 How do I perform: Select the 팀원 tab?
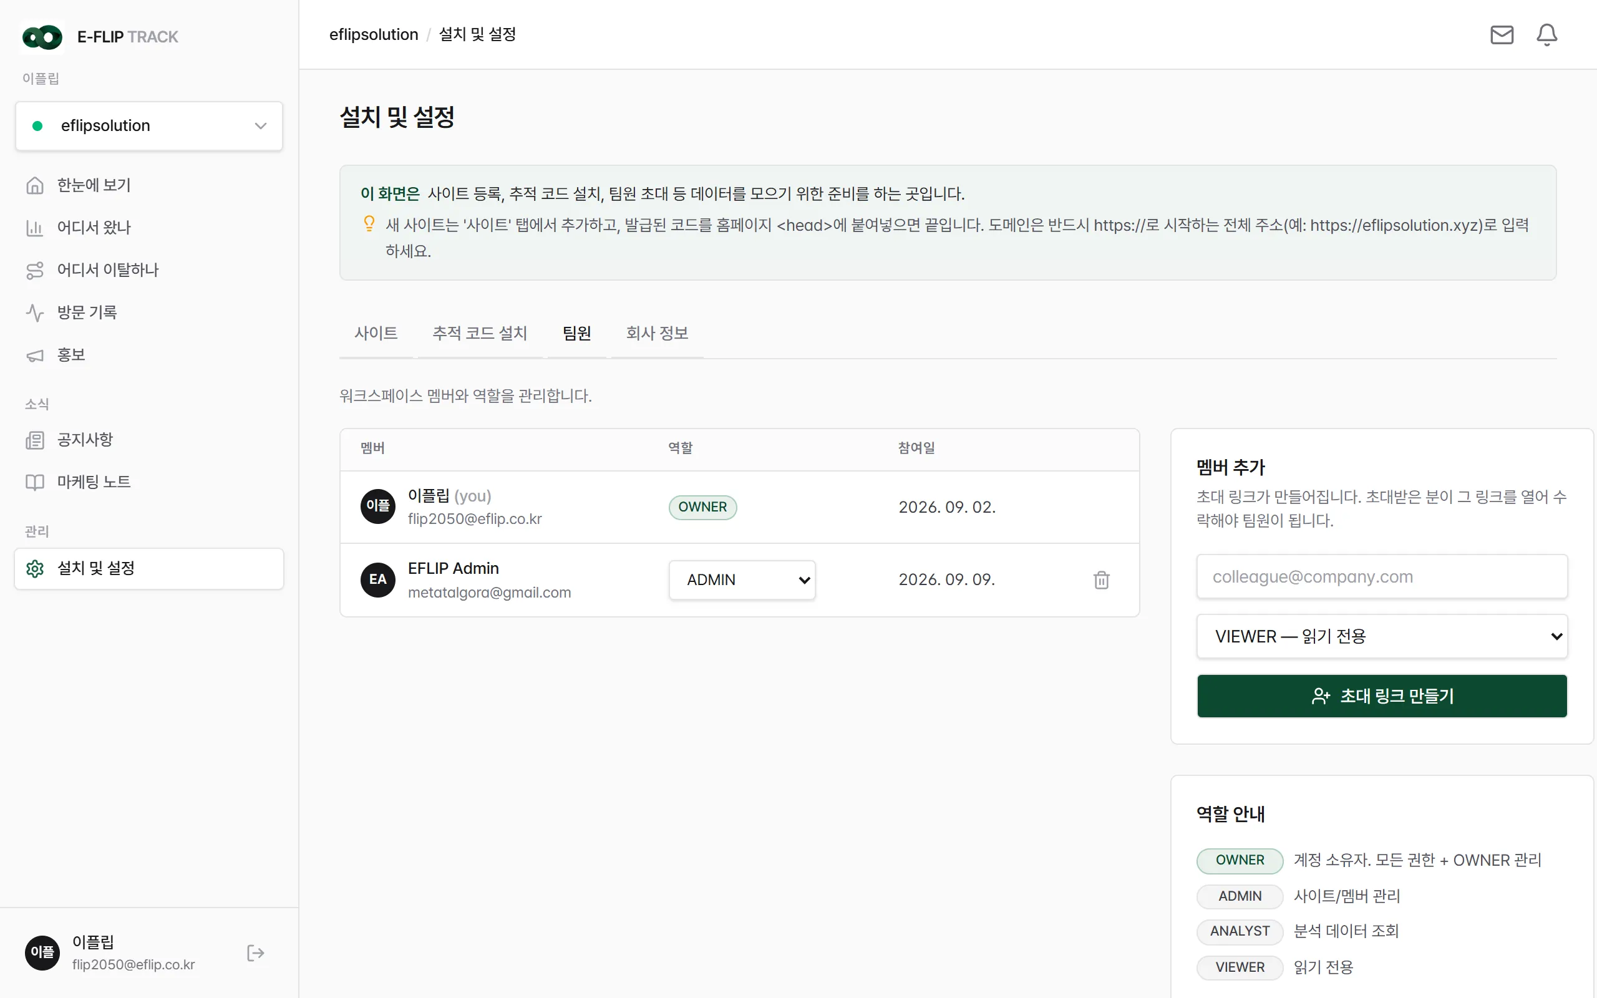[x=577, y=333]
